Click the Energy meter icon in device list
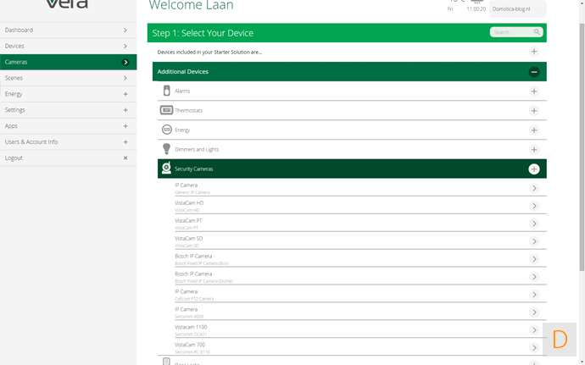The image size is (585, 365). pos(167,130)
